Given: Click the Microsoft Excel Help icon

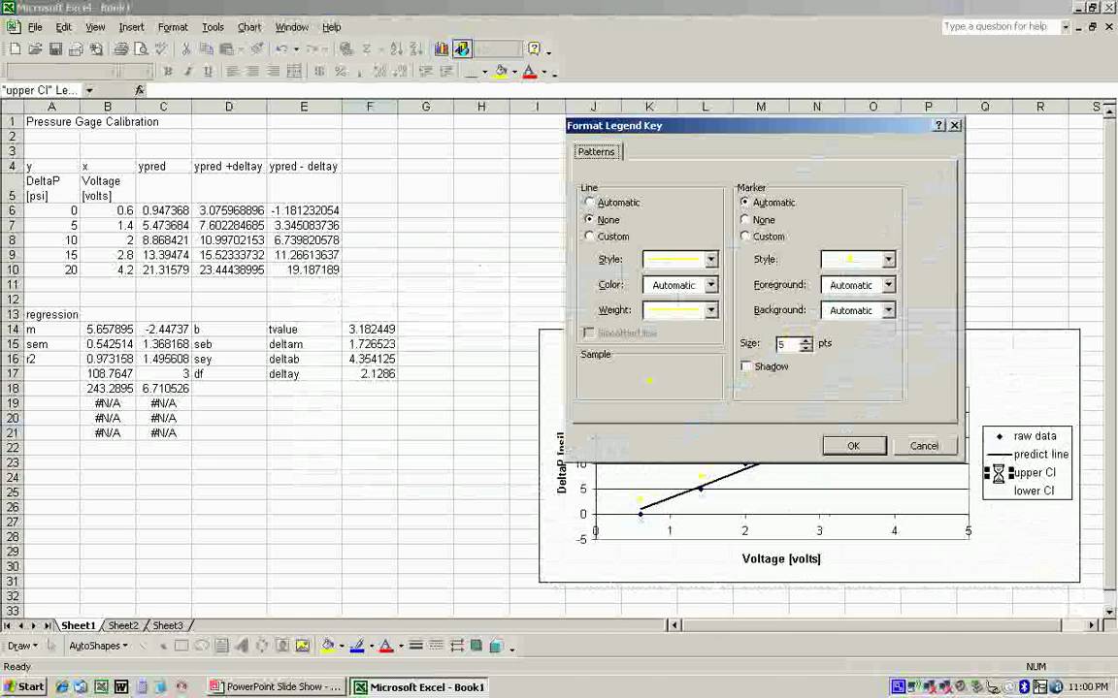Looking at the screenshot, I should pyautogui.click(x=534, y=49).
